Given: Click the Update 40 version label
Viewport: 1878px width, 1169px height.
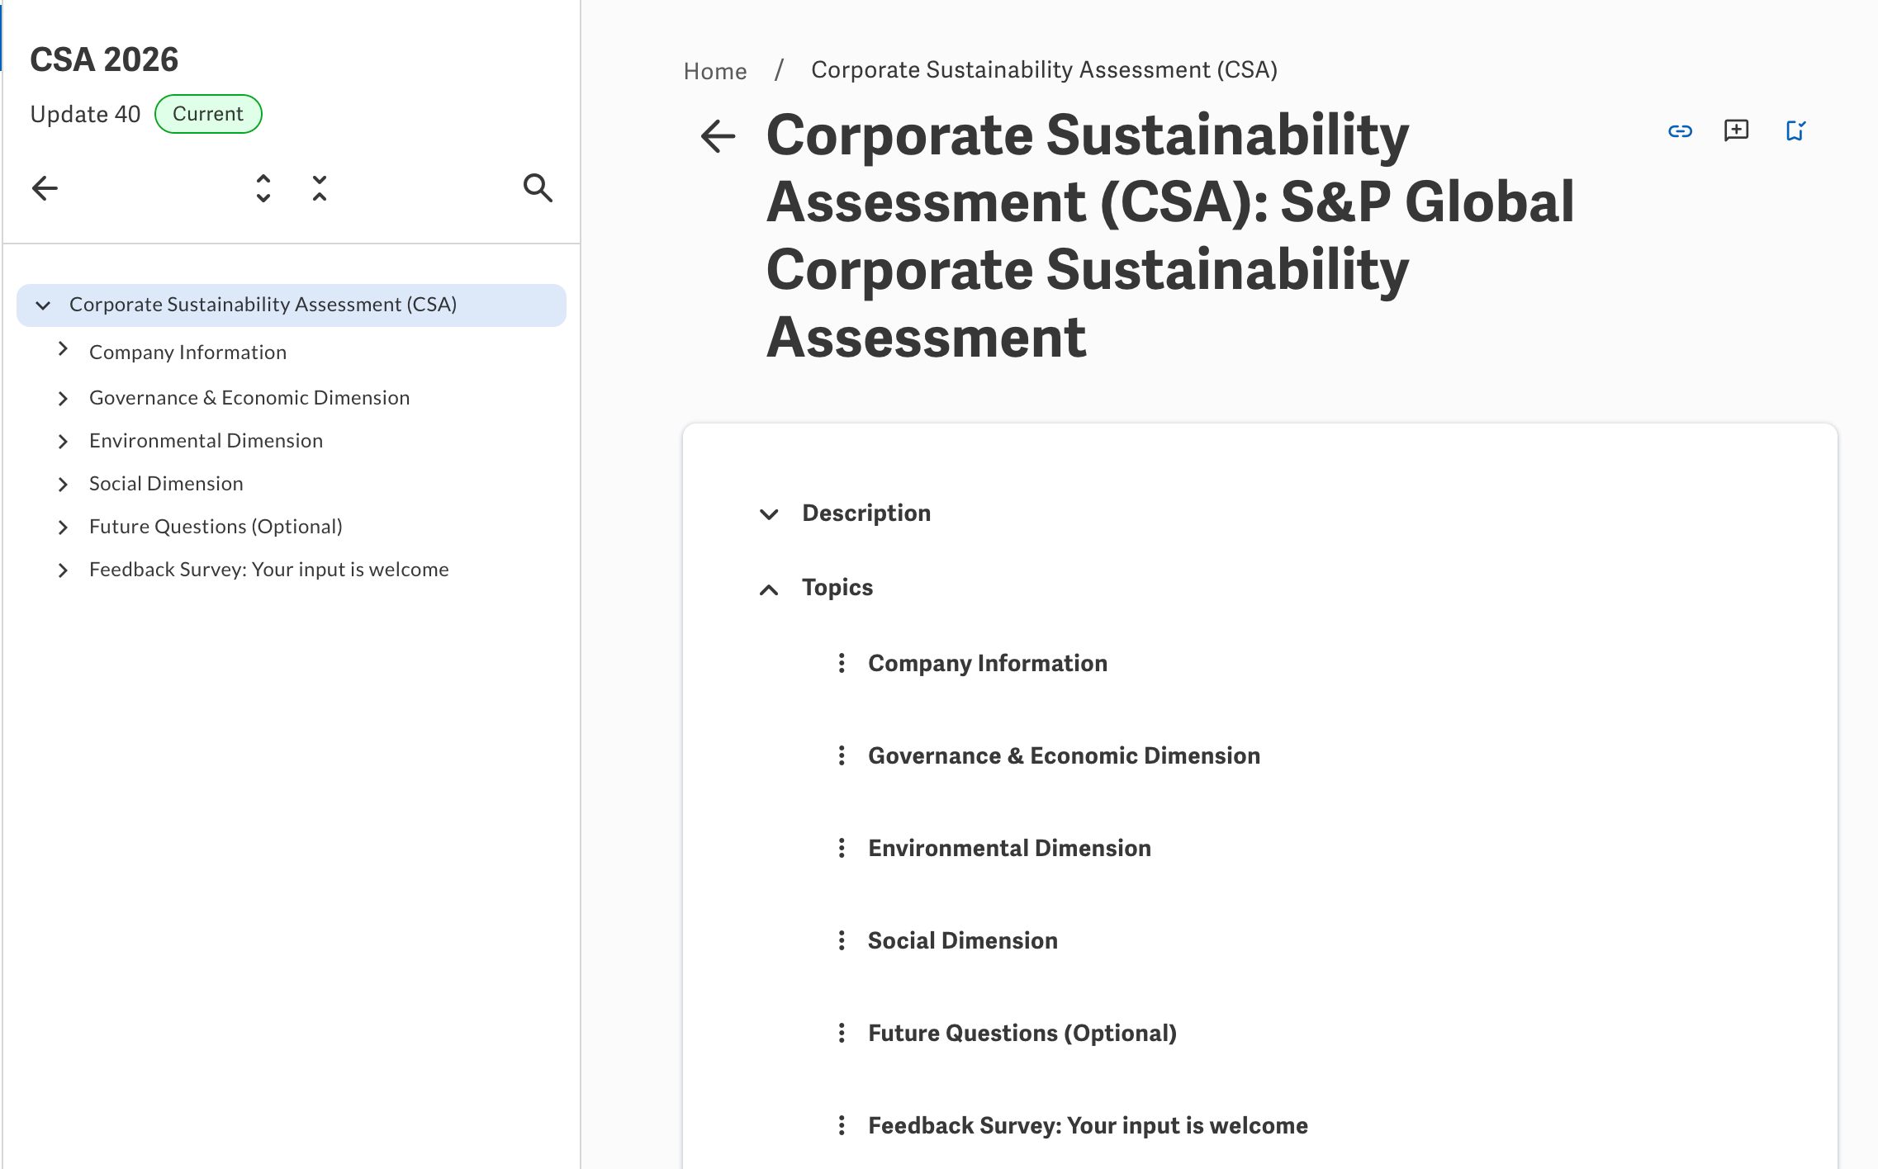Looking at the screenshot, I should pos(85,114).
